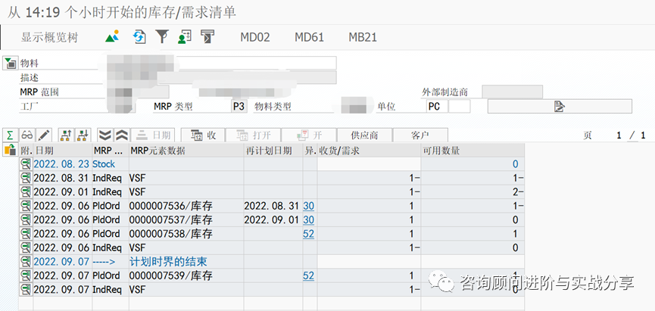Click detail icon for 2022.09.01 IndReq row
Image resolution: width=655 pixels, height=311 pixels.
tap(27, 192)
